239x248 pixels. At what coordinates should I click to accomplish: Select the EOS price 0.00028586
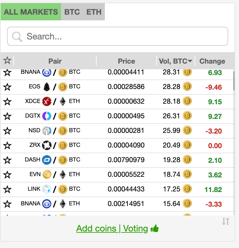tap(126, 87)
